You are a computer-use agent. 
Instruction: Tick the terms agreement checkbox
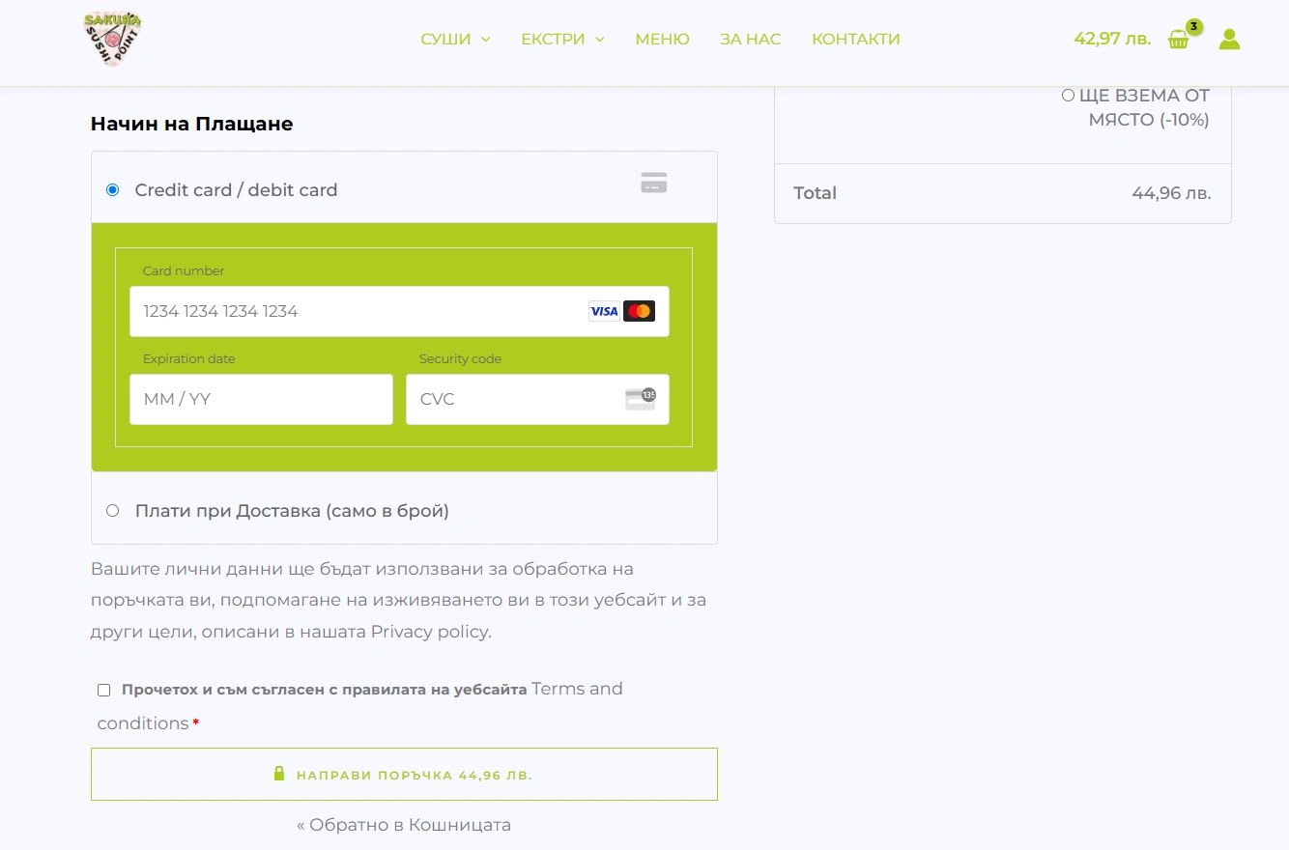103,690
